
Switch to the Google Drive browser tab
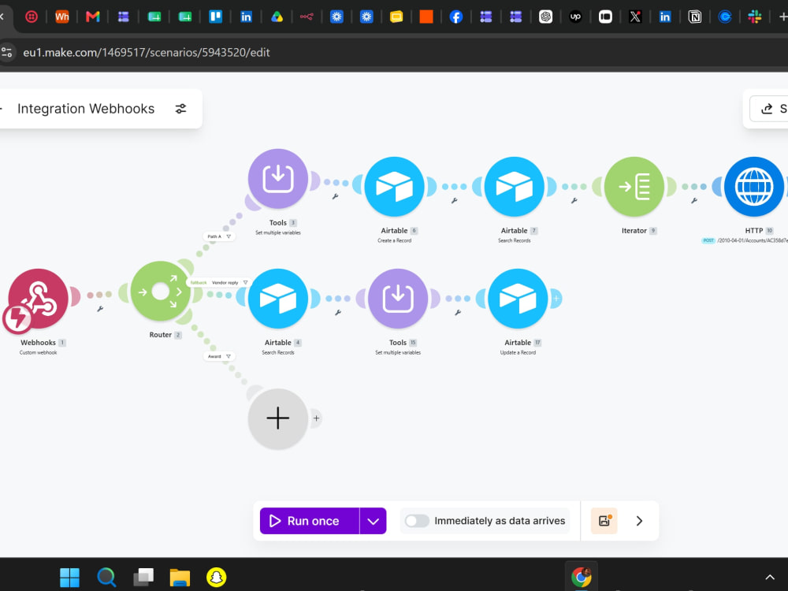point(277,17)
